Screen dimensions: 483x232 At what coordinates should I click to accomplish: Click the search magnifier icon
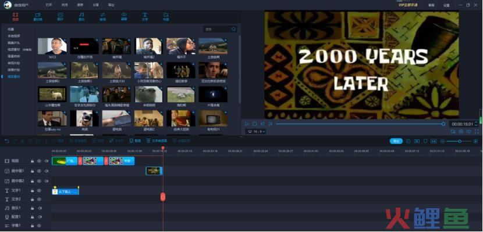[234, 29]
